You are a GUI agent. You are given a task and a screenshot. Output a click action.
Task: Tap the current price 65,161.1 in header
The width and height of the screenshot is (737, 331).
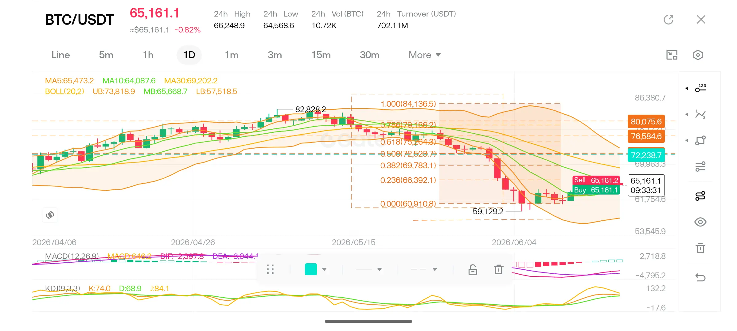pos(154,13)
